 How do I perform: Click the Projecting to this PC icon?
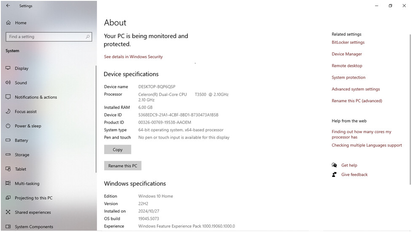tap(8, 197)
